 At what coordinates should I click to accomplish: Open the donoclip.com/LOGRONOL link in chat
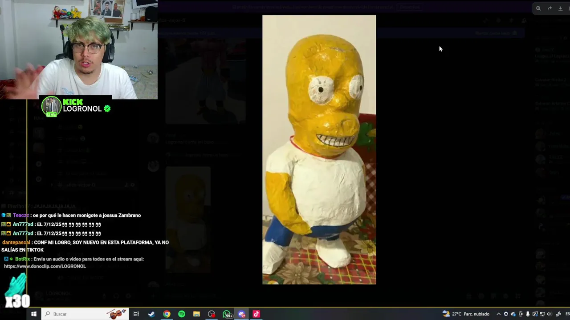[45, 266]
